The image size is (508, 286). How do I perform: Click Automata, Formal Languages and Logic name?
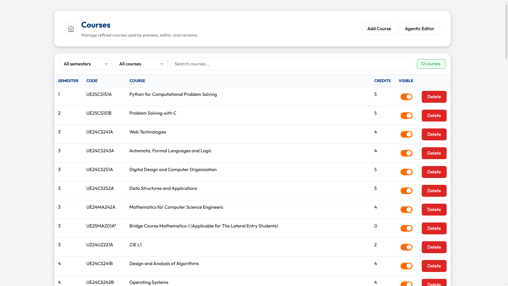[x=170, y=151]
